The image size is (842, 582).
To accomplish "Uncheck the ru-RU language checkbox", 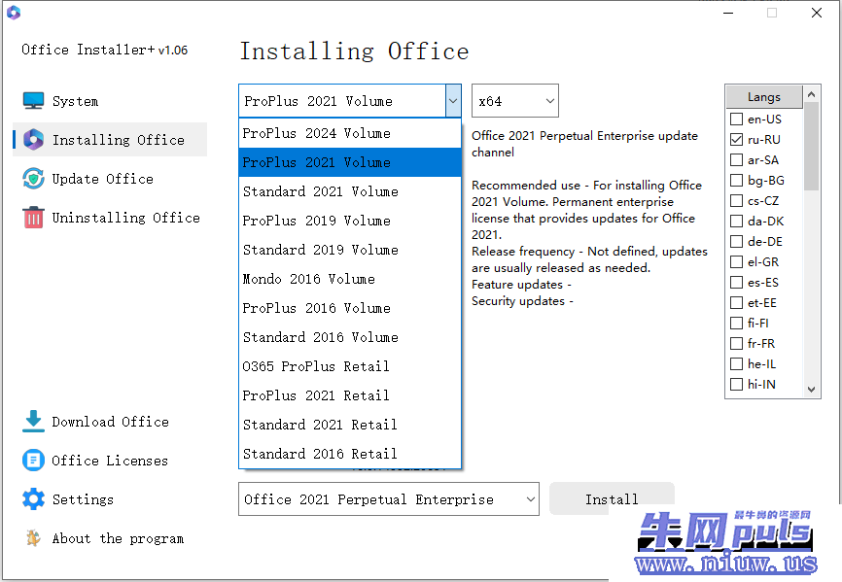I will point(736,140).
